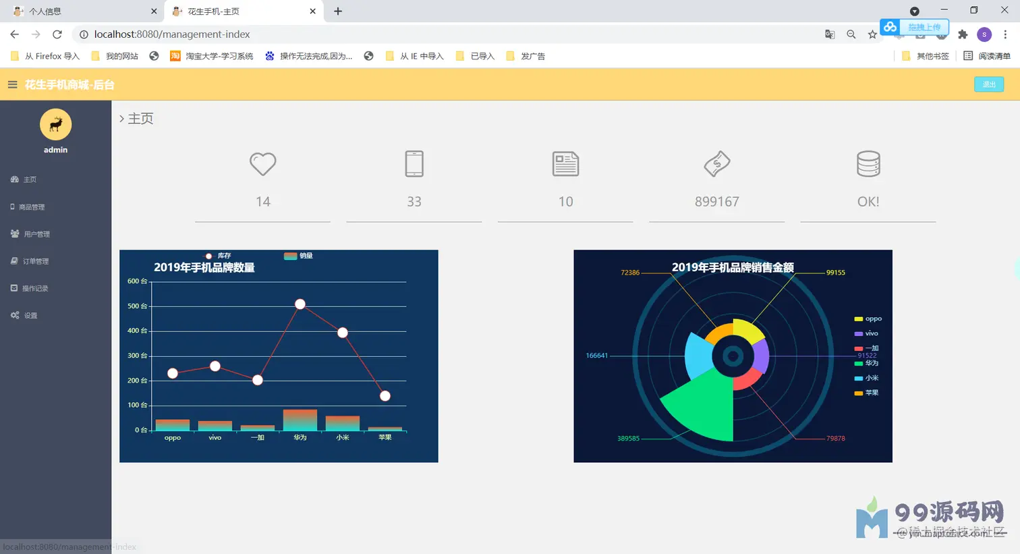This screenshot has height=554, width=1020.
Task: Click the heart icon above 14
Action: coord(263,164)
